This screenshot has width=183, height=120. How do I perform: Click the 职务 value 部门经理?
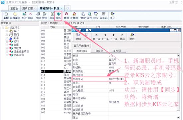114,102
